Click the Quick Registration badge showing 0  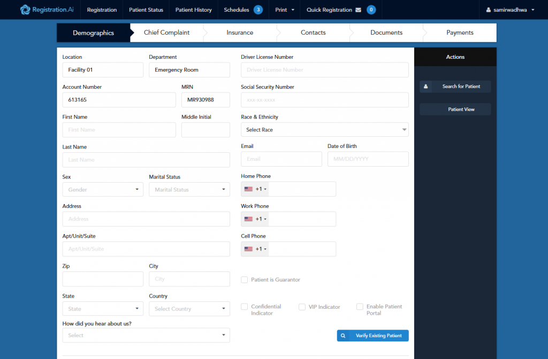point(371,10)
